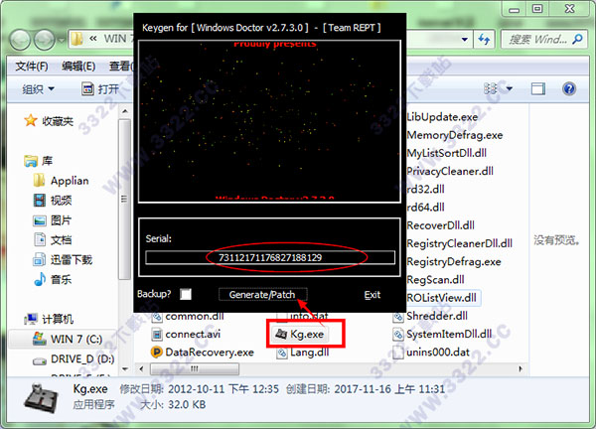Click the horizontal scrollbar thumb under the file list
This screenshot has height=429, width=596.
pyautogui.click(x=195, y=368)
